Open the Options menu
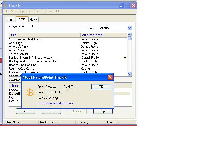This screenshot has height=142, width=212. pos(25,11)
